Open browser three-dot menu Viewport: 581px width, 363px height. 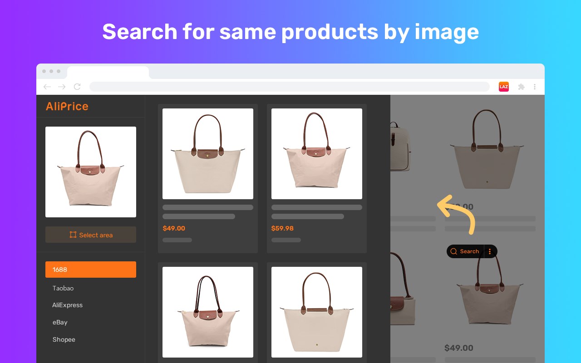535,87
